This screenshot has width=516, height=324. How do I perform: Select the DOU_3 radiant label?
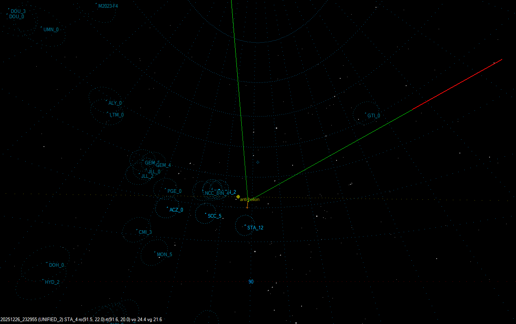(x=18, y=11)
